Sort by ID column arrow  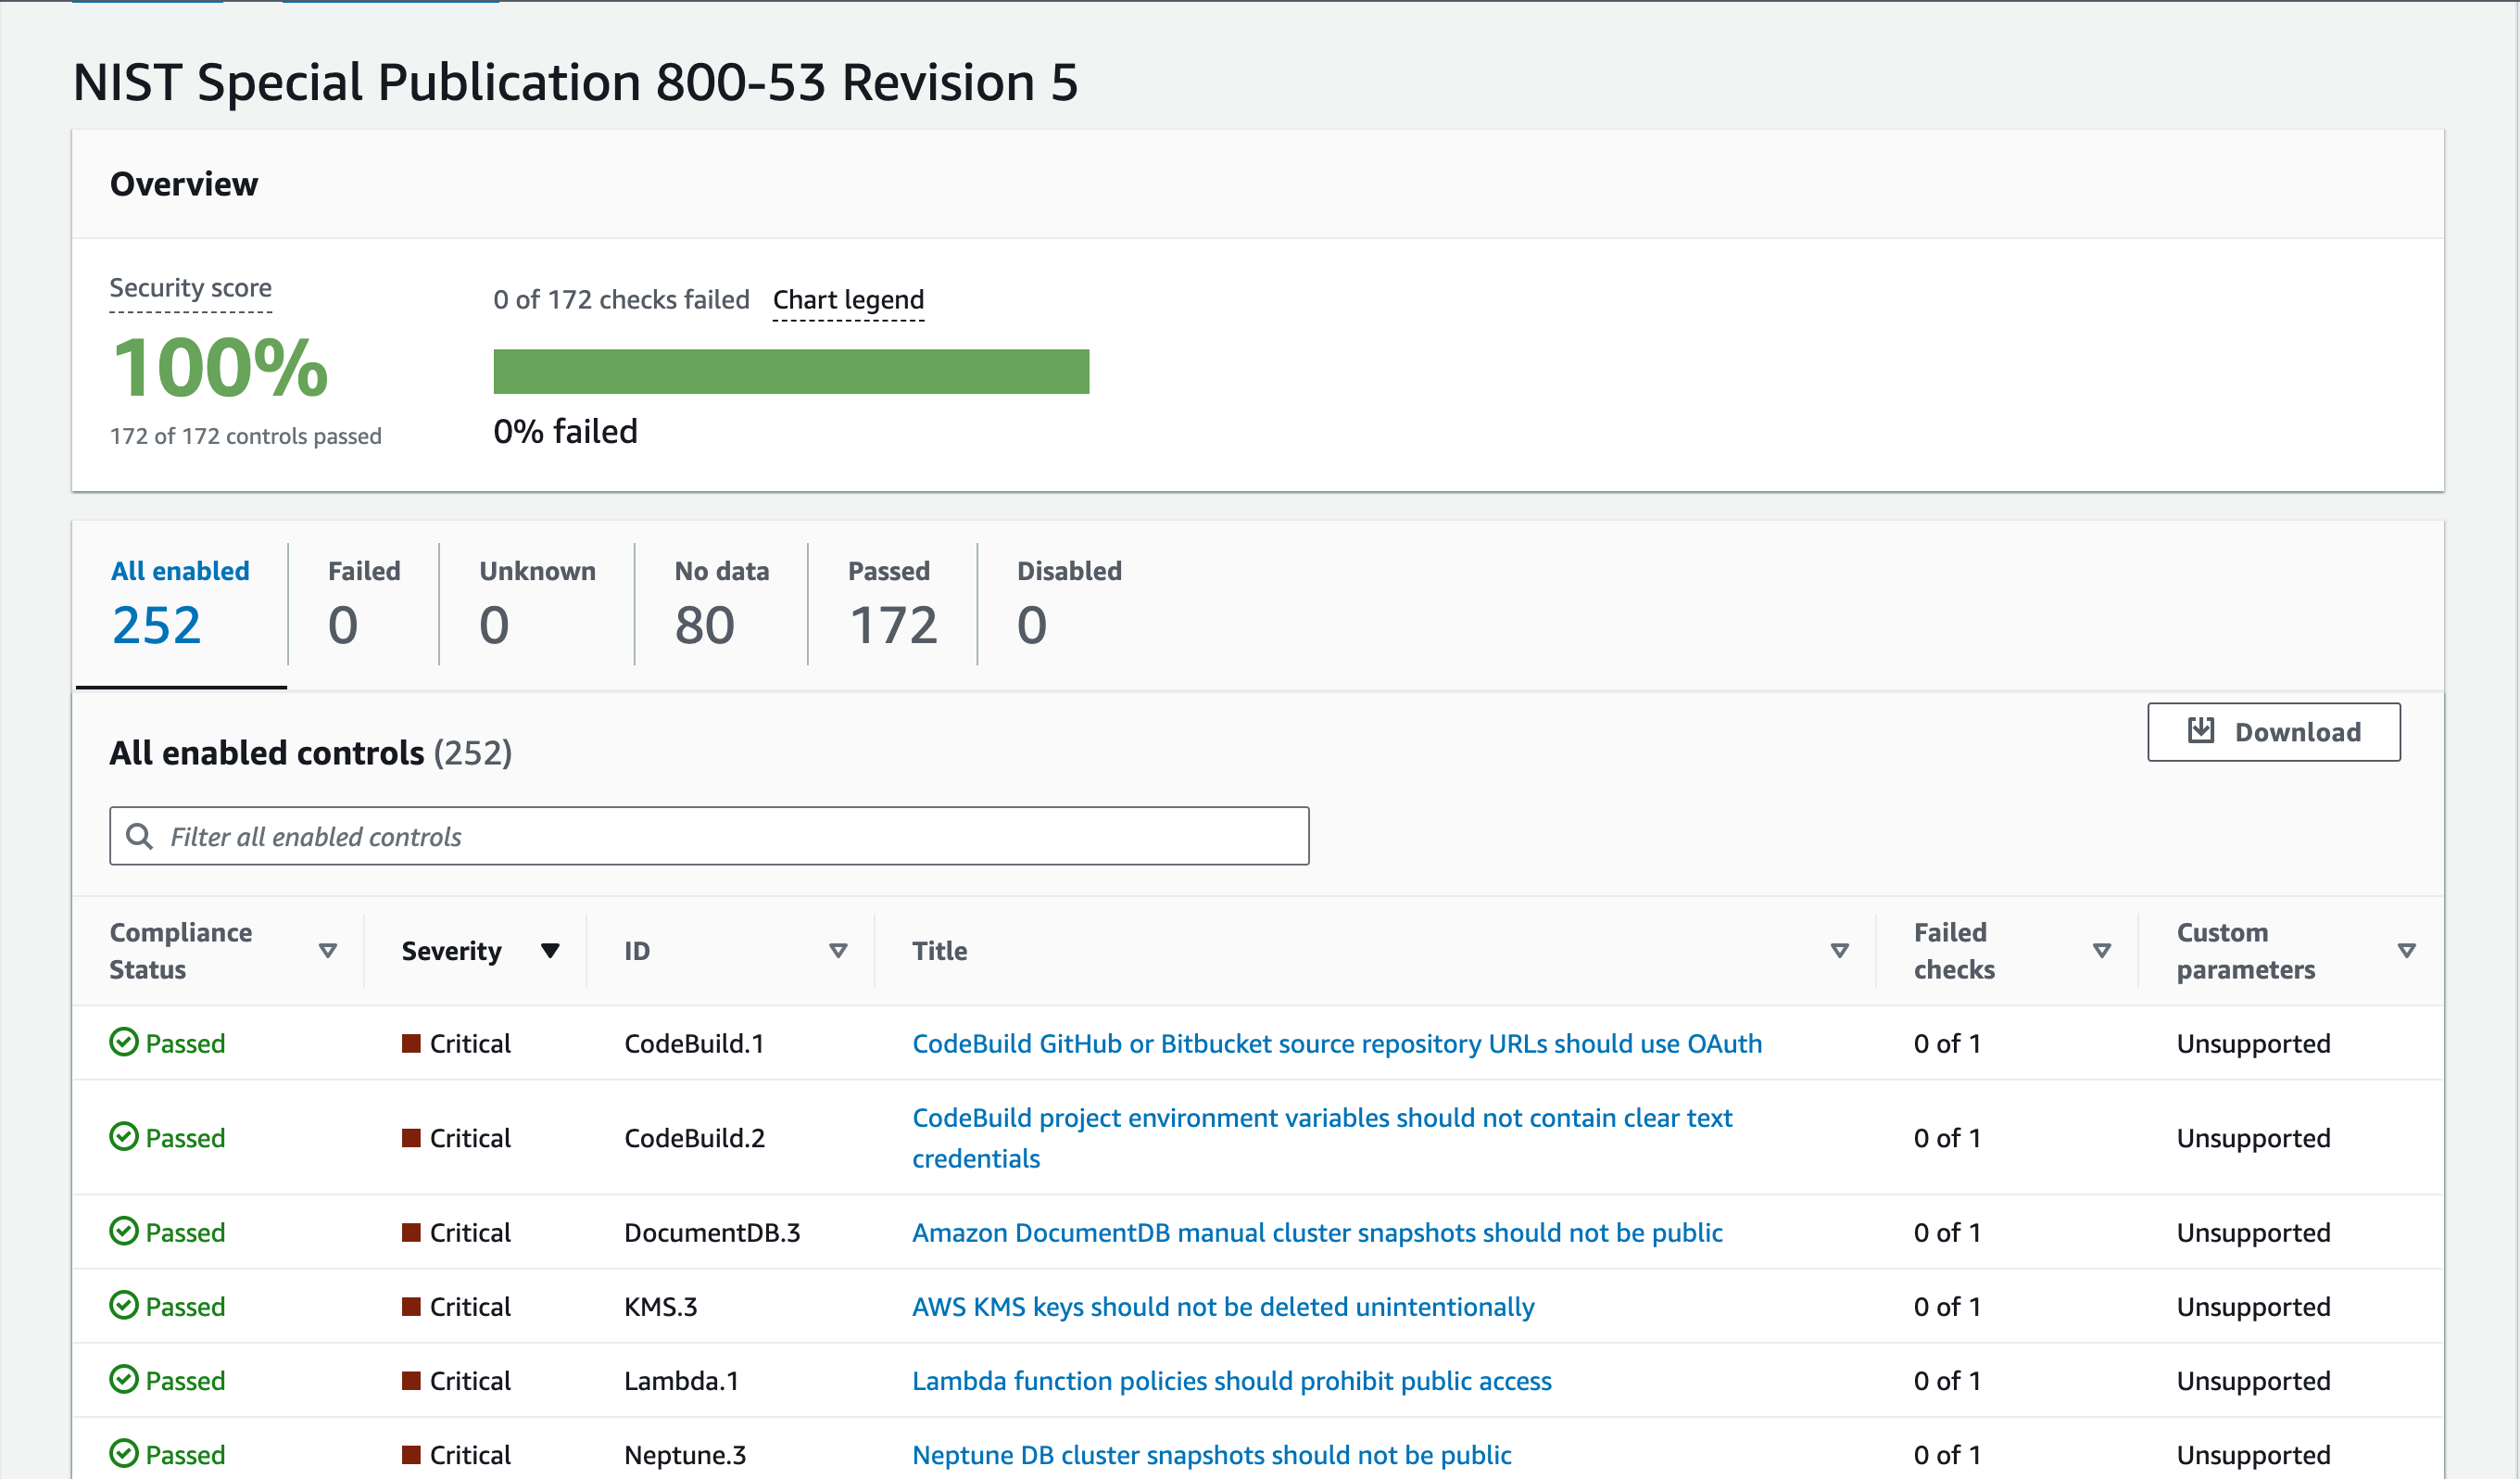[x=839, y=951]
